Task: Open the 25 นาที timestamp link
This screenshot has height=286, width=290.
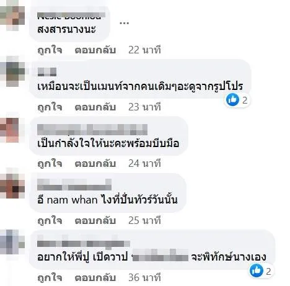Action: tap(144, 221)
